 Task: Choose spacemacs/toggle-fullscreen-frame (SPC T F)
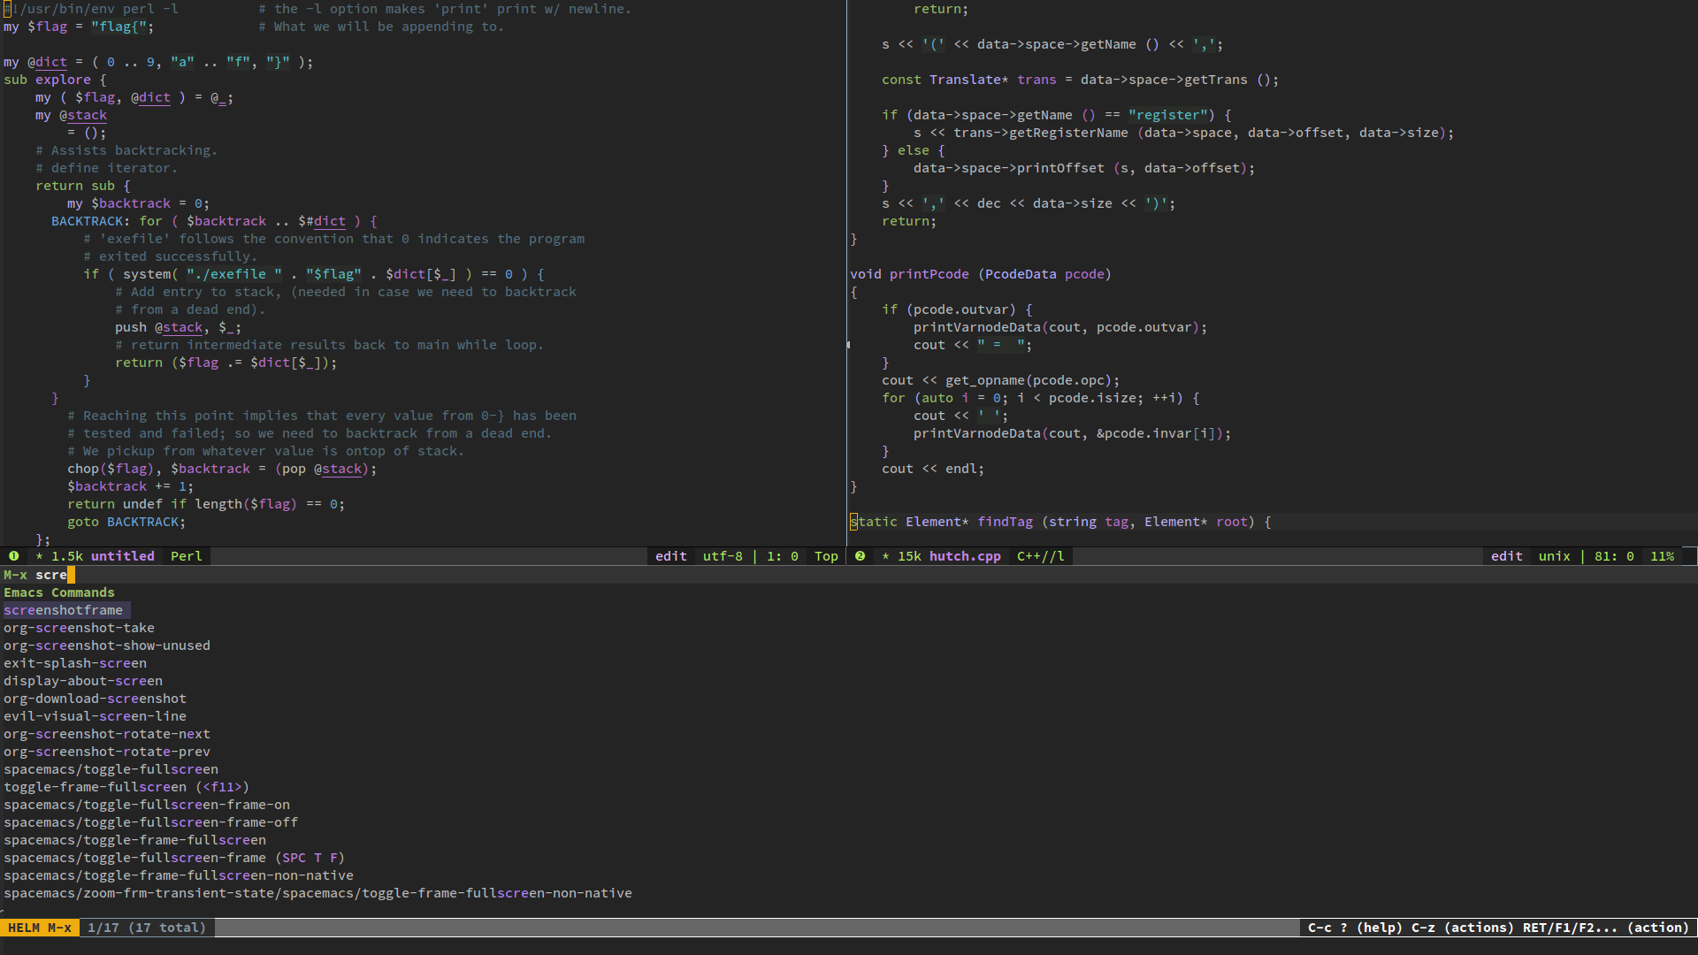click(x=174, y=858)
